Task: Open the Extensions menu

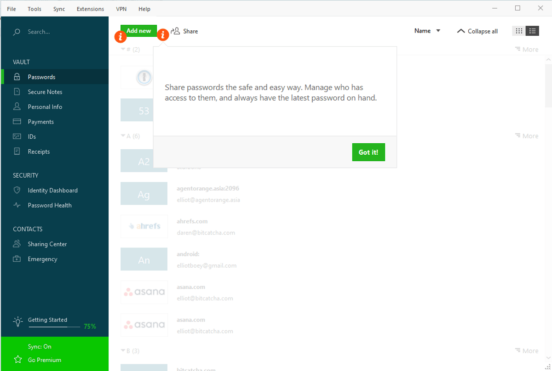Action: coord(90,9)
